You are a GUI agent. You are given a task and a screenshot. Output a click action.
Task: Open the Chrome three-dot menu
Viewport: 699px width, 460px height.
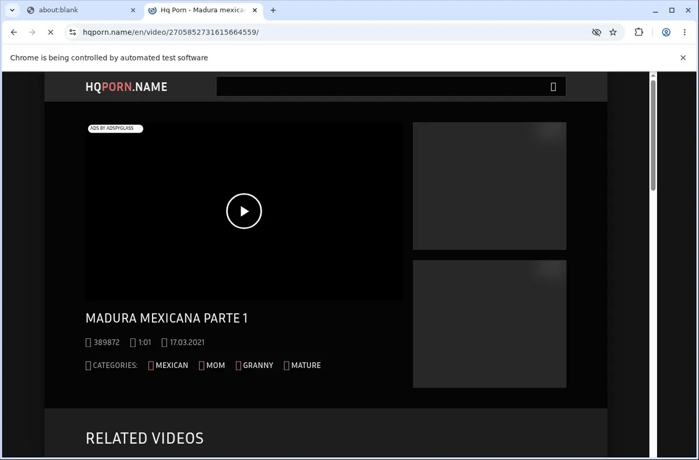pos(684,33)
